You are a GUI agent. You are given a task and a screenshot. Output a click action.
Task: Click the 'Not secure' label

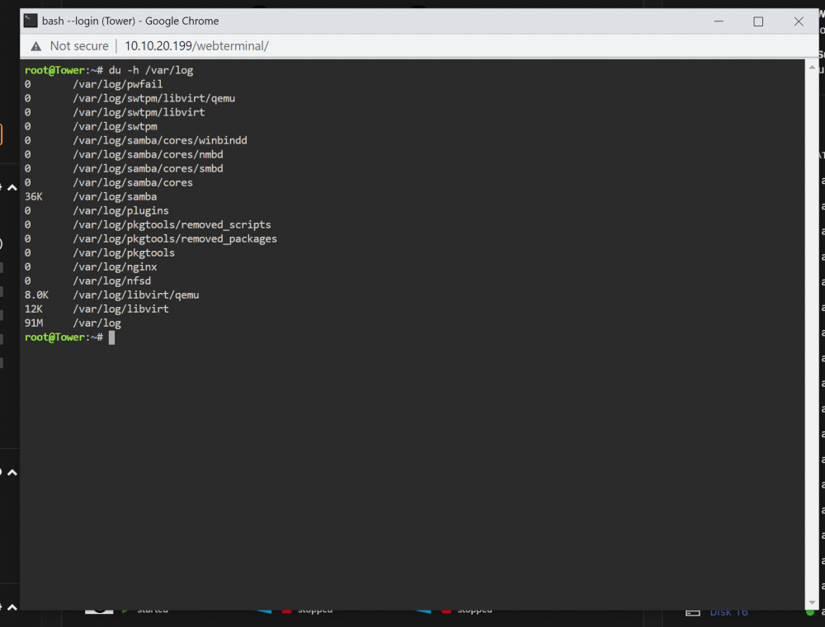pos(79,46)
